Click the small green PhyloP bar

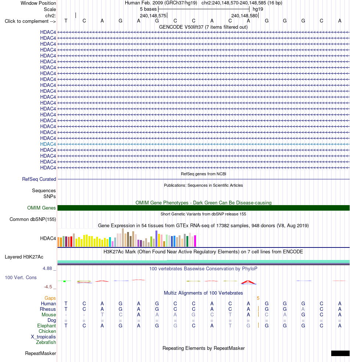click(65, 281)
